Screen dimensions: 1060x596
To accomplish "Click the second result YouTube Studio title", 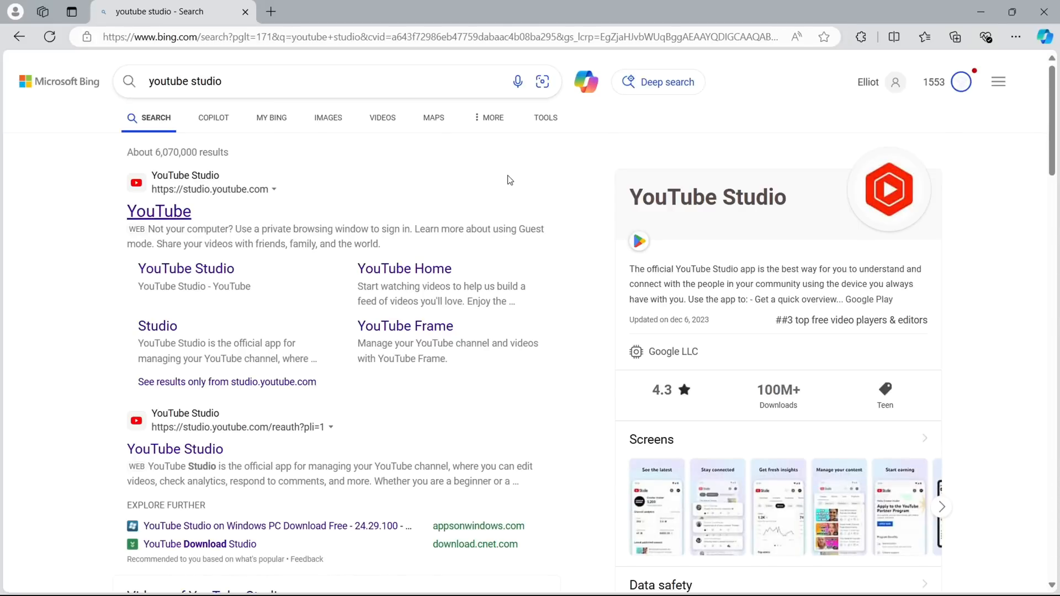I will click(175, 449).
